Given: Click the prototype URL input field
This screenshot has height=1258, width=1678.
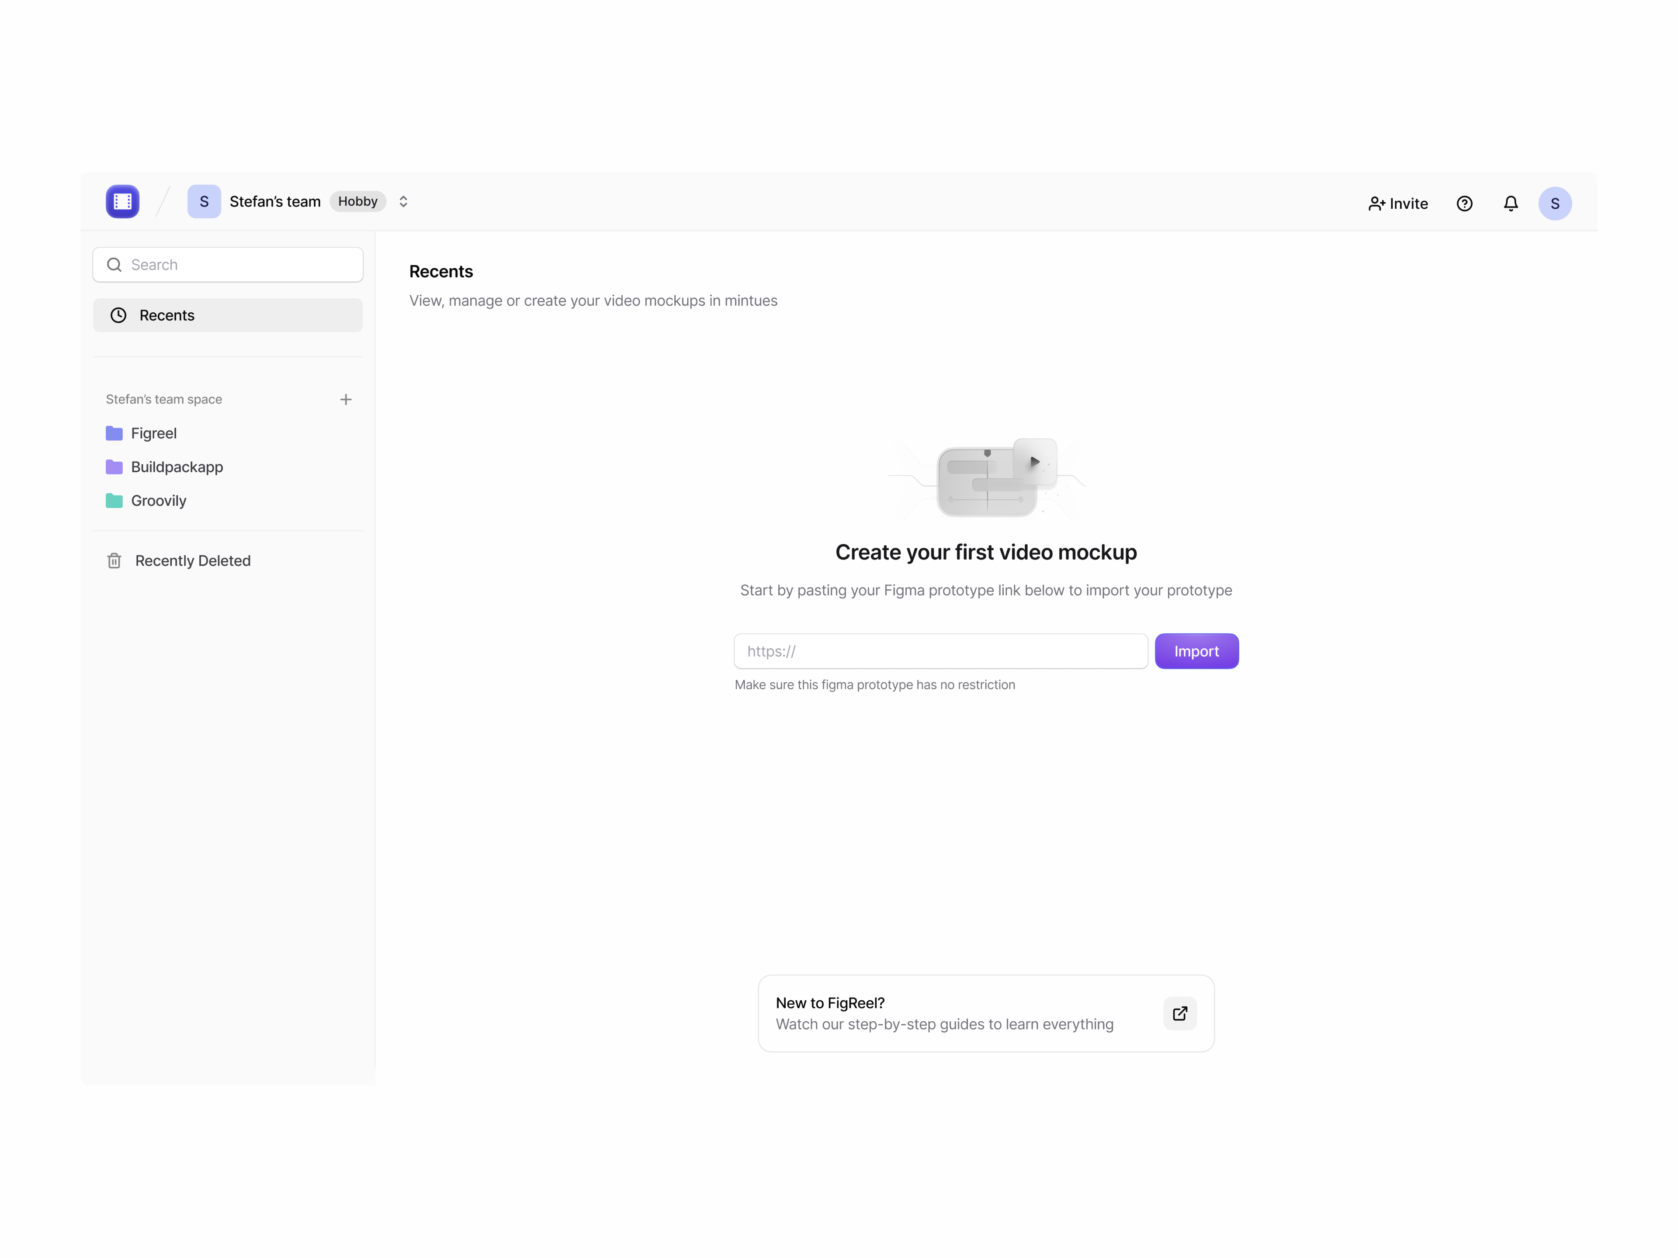Looking at the screenshot, I should click(940, 650).
